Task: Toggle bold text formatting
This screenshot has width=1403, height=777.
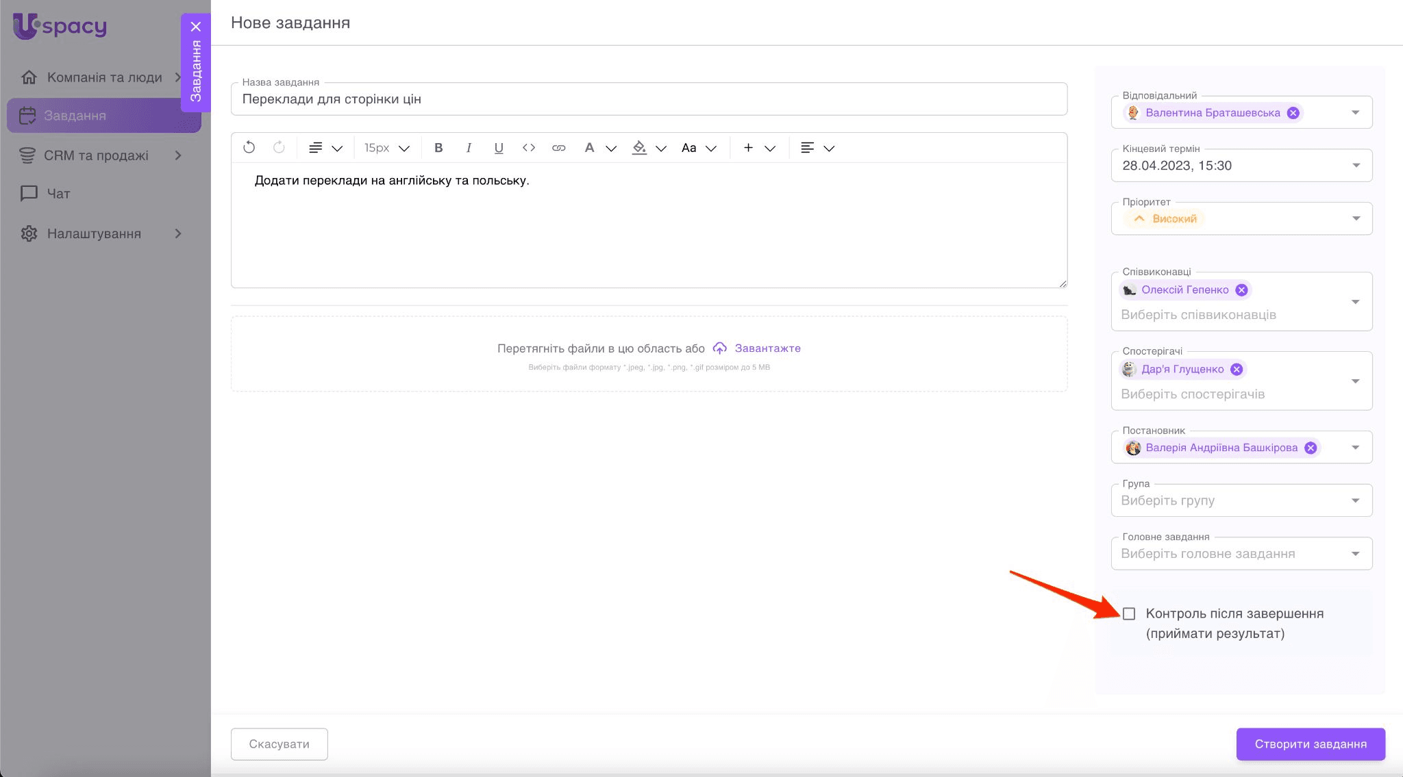Action: [x=438, y=148]
